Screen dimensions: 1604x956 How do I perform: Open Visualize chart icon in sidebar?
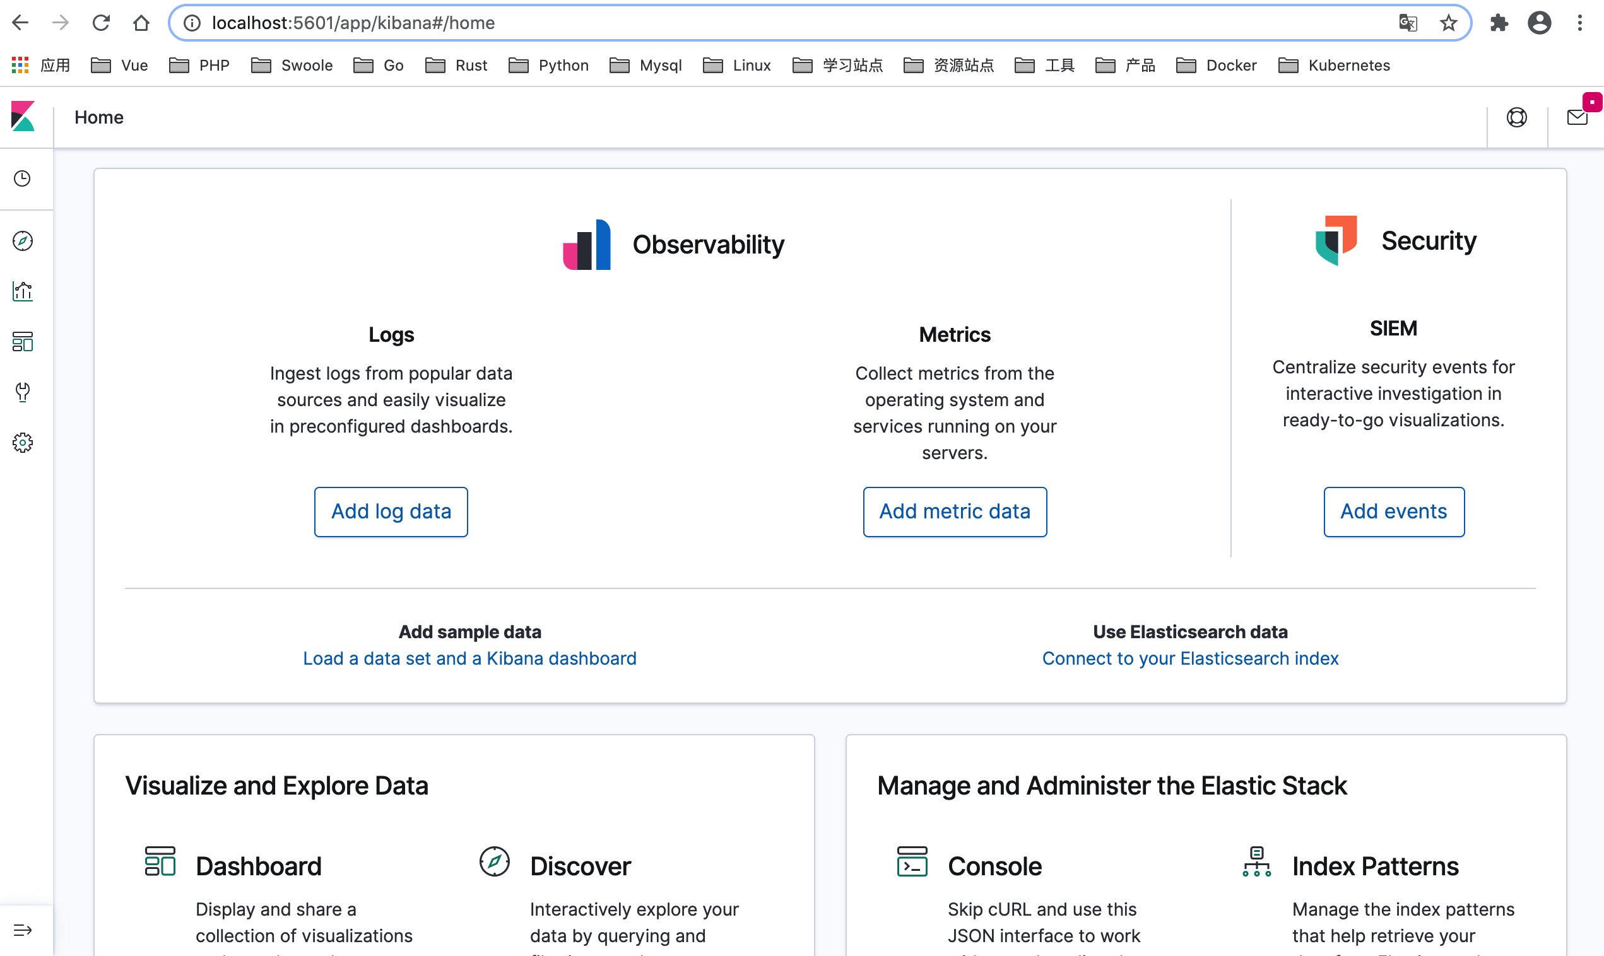tap(23, 291)
